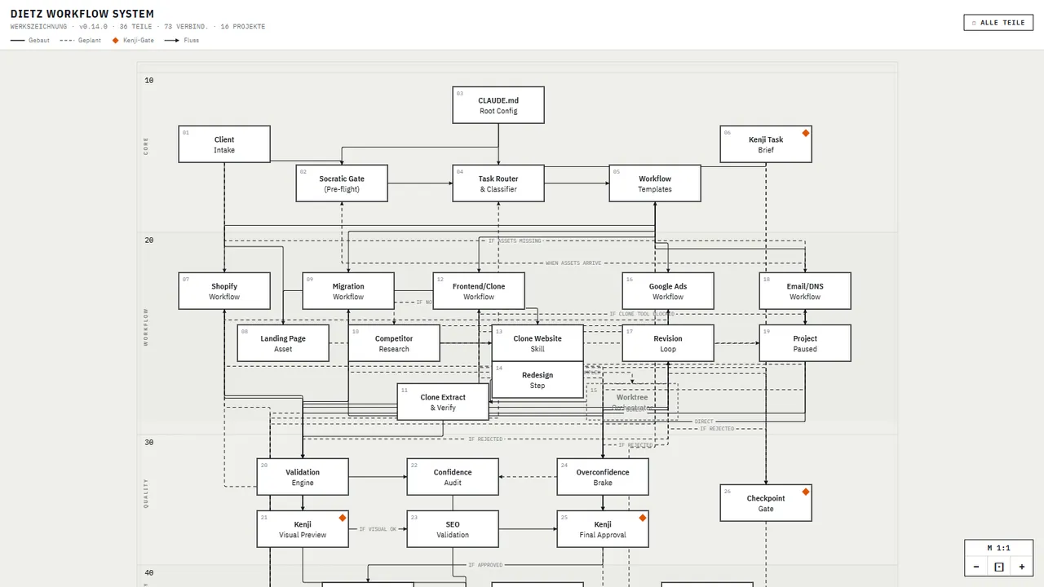Viewport: 1044px width, 587px height.
Task: Select the CLAUDE.md Root Config node
Action: pyautogui.click(x=498, y=105)
